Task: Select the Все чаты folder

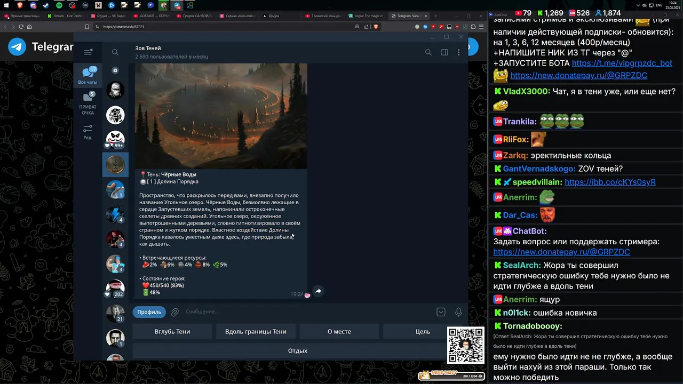Action: [x=88, y=76]
